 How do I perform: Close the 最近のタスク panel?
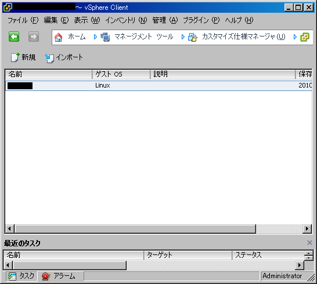click(309, 243)
